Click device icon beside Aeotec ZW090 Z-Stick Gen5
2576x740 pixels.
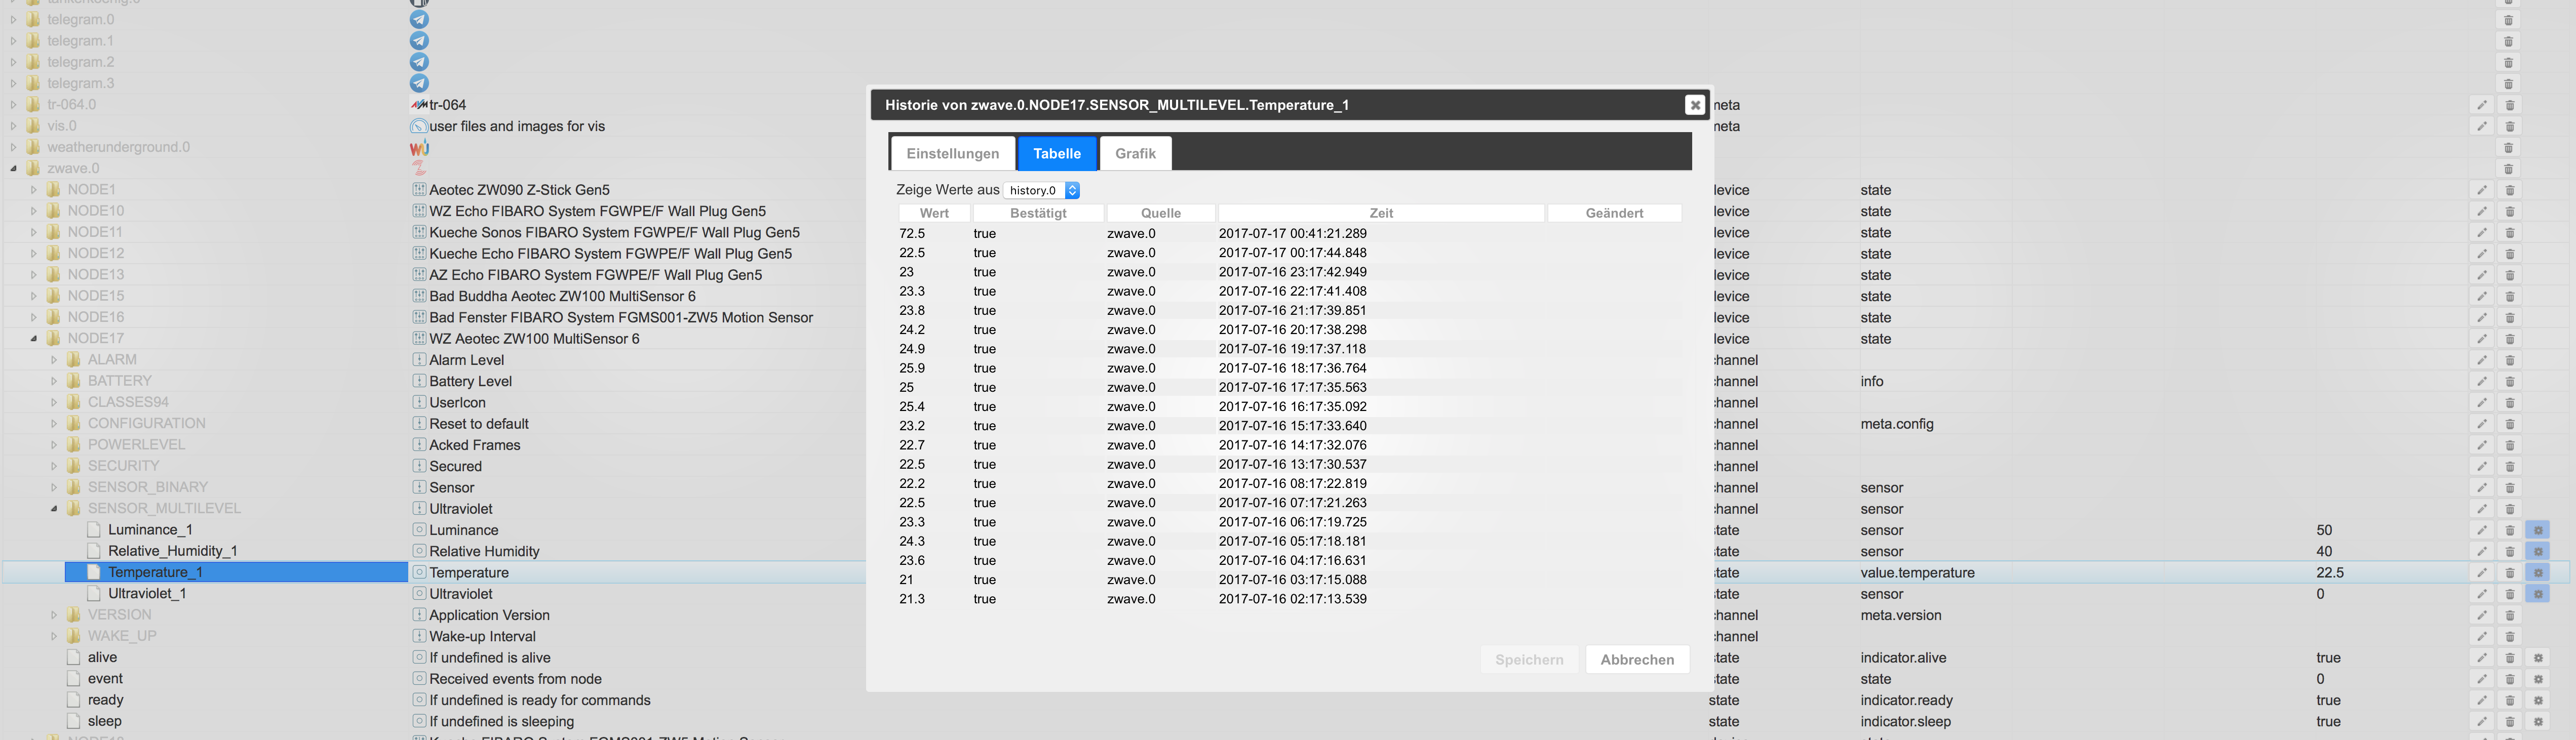pyautogui.click(x=420, y=189)
